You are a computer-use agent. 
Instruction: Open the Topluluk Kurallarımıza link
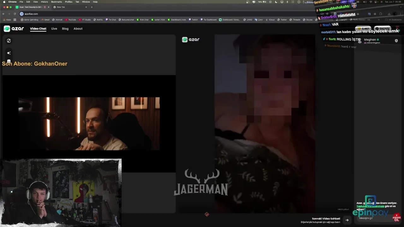[x=370, y=206]
